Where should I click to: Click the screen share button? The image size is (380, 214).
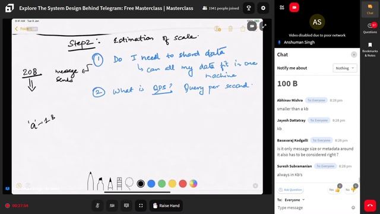(126, 206)
